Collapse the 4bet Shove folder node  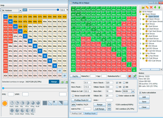141,34
